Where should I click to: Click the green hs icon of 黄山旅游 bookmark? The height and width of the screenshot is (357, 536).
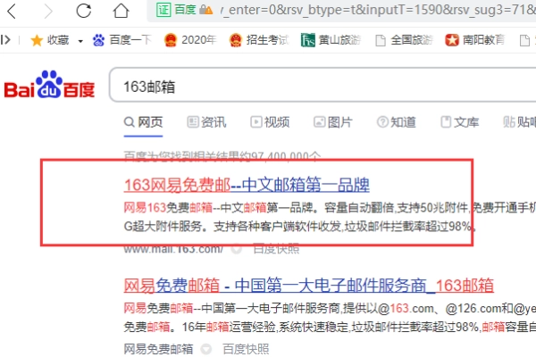pos(307,40)
